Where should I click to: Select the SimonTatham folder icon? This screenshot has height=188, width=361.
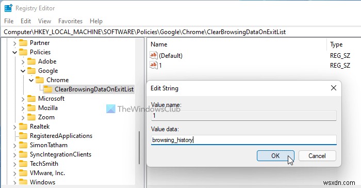(23, 145)
